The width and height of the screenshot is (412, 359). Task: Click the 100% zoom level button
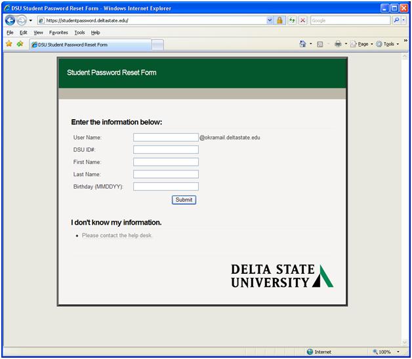[x=382, y=352]
